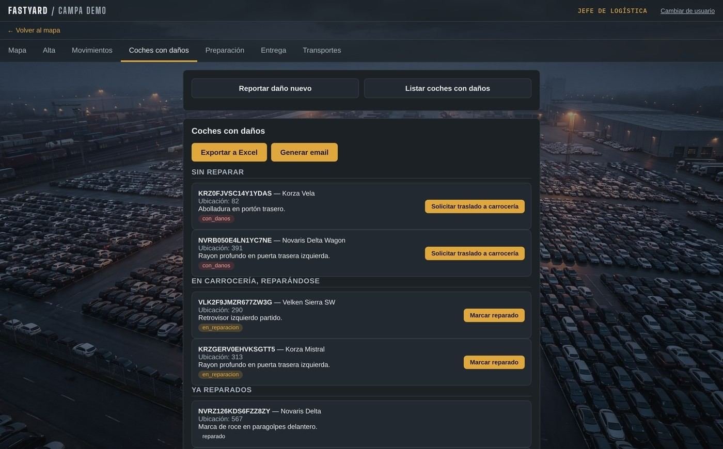Click the text 'Ubicación: 290'

point(221,310)
